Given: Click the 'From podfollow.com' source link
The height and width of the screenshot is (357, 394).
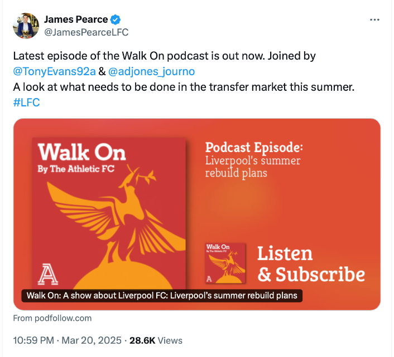Looking at the screenshot, I should 52,318.
